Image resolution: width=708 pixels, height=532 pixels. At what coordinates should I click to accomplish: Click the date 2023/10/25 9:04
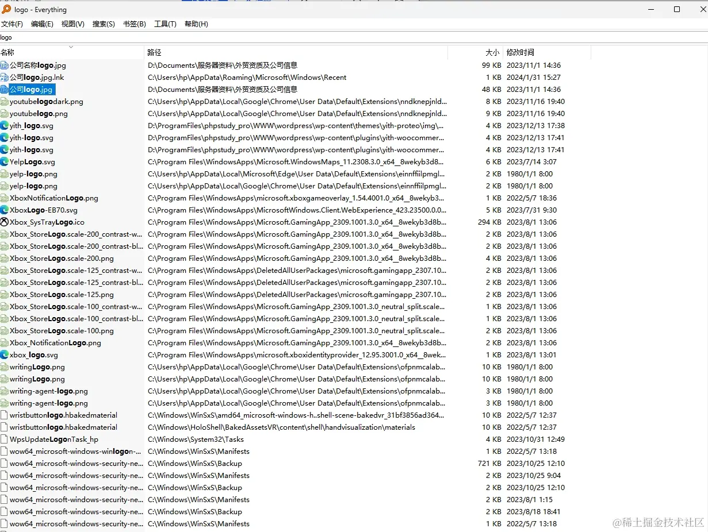click(534, 476)
